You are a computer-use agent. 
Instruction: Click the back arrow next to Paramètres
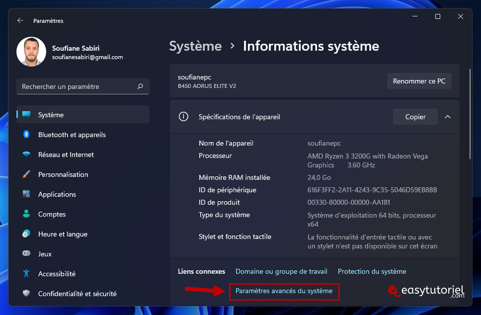20,20
